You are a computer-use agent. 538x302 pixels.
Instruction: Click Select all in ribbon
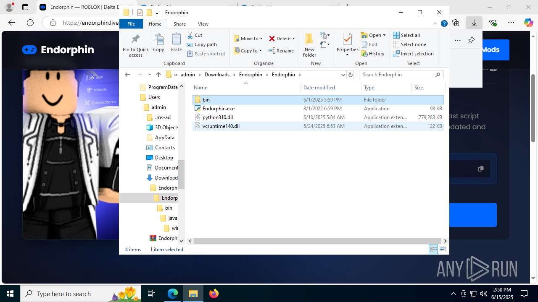click(406, 35)
